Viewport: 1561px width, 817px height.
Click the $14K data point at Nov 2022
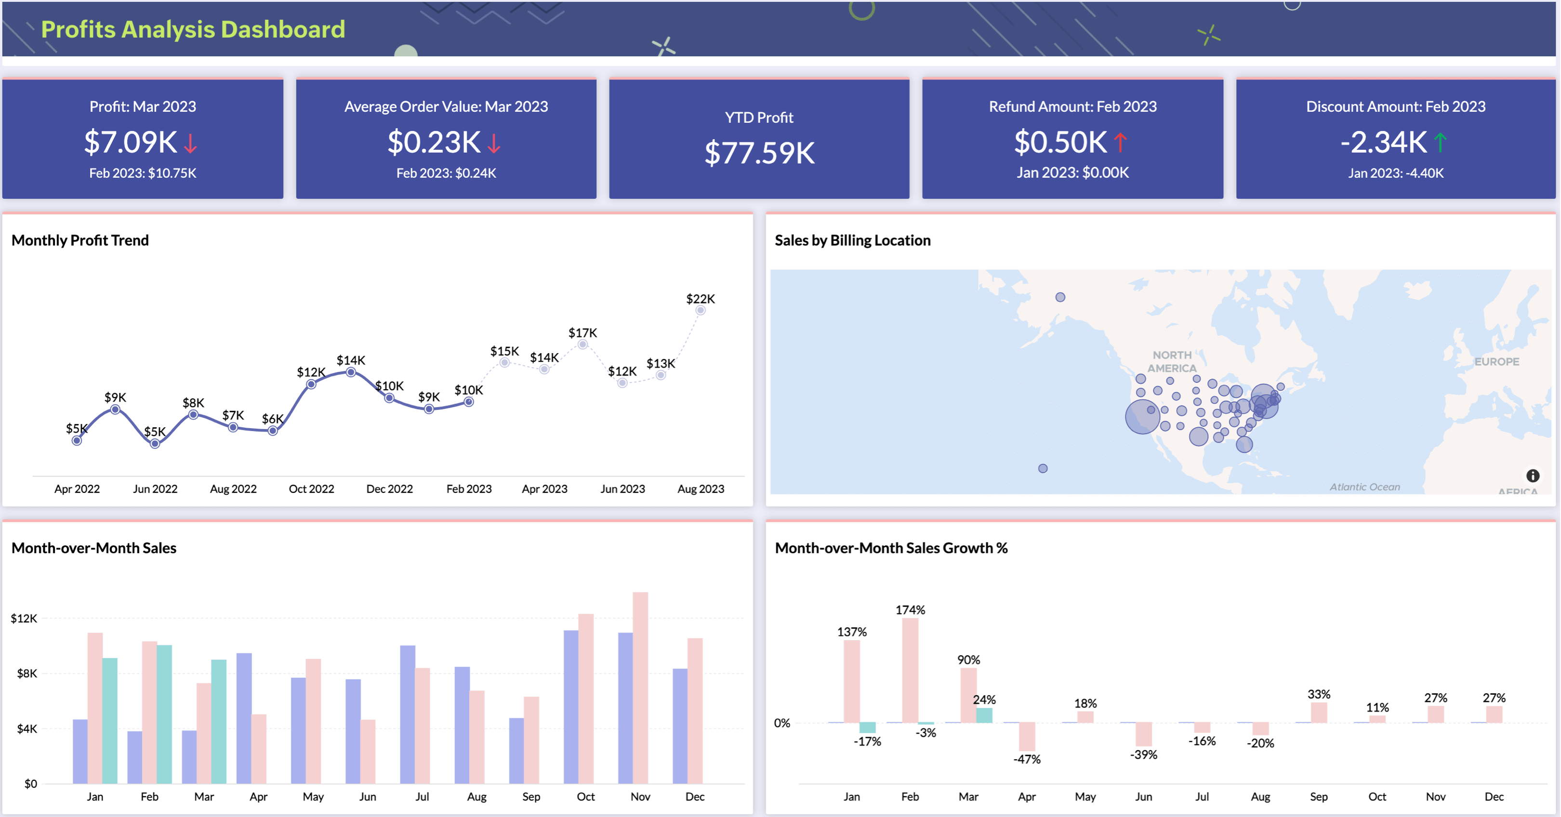tap(351, 372)
